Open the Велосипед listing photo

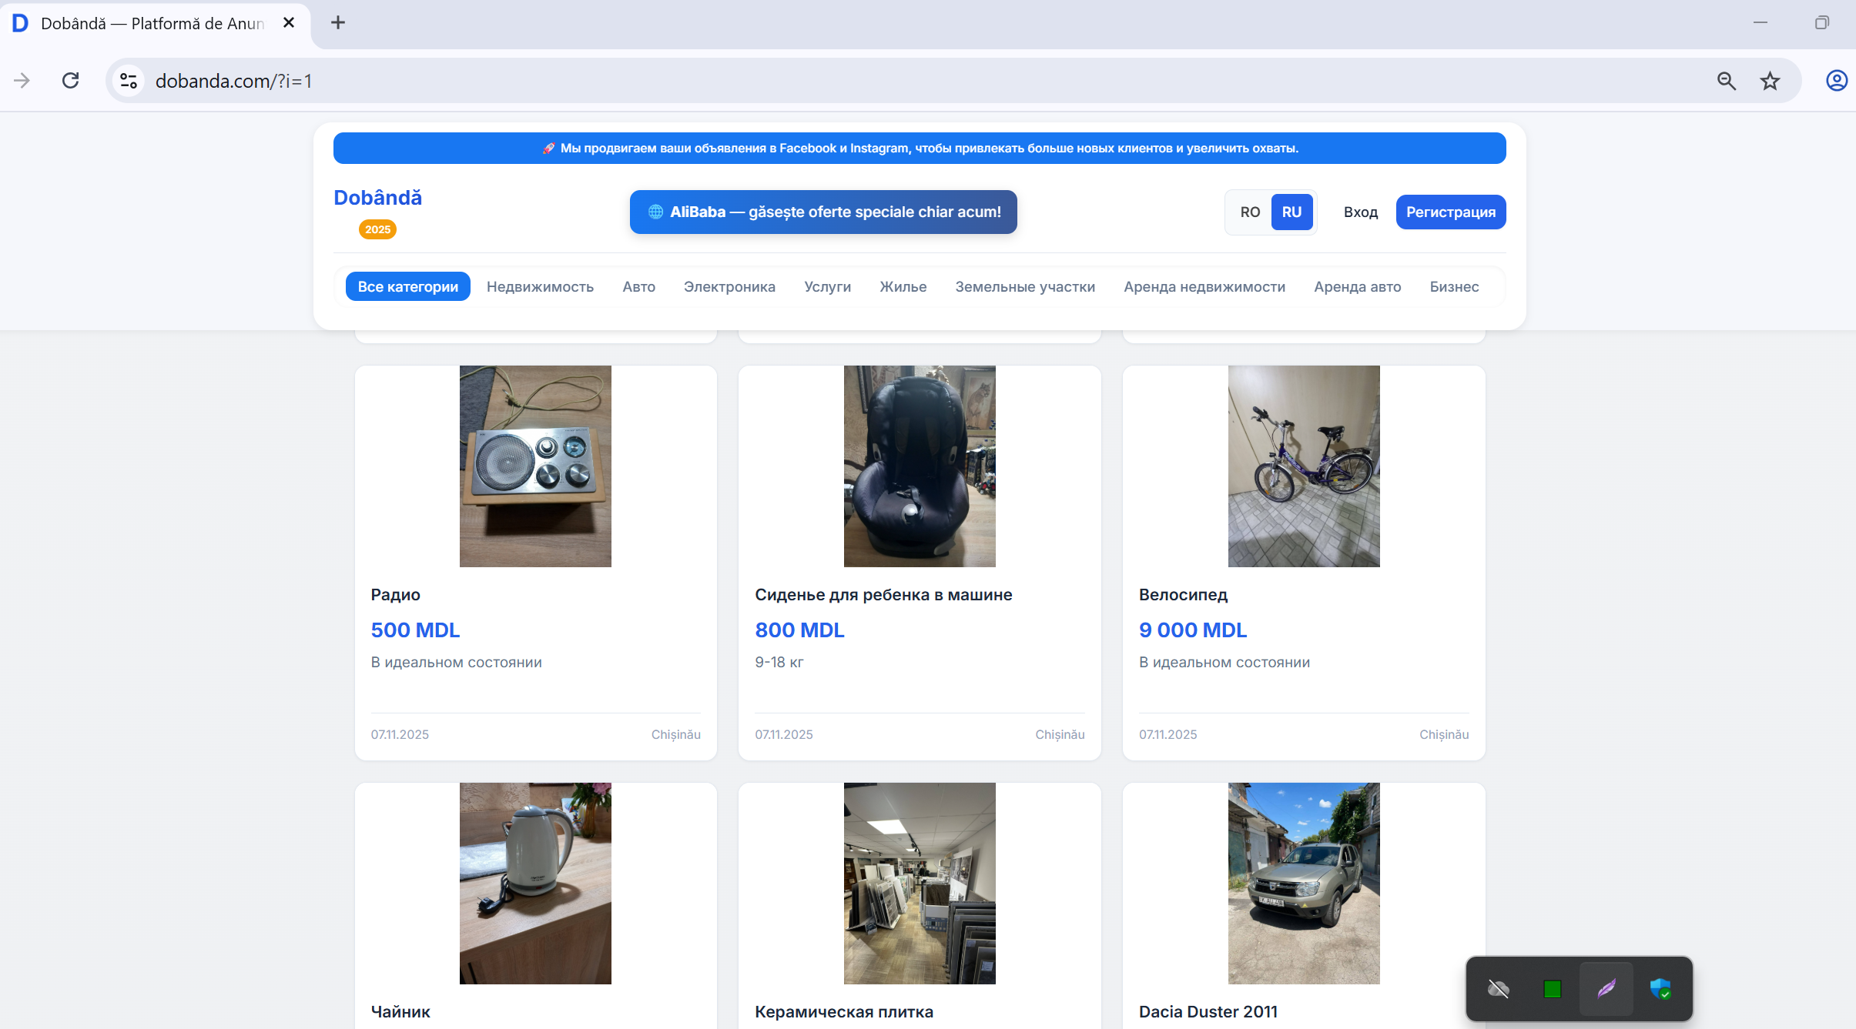pyautogui.click(x=1303, y=466)
